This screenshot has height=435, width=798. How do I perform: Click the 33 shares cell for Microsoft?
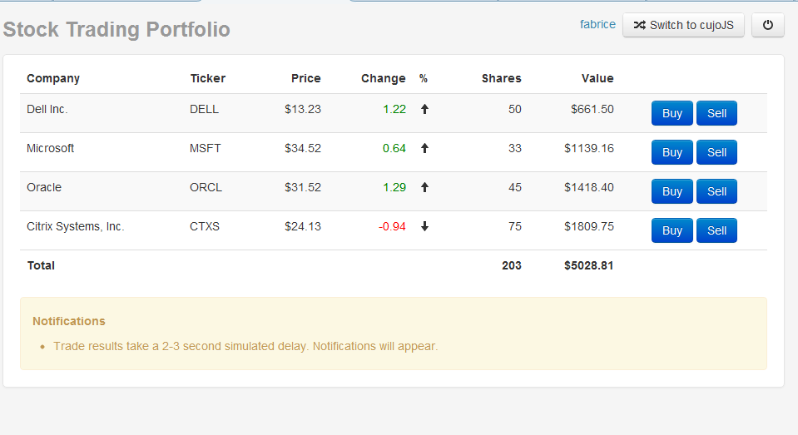coord(515,148)
